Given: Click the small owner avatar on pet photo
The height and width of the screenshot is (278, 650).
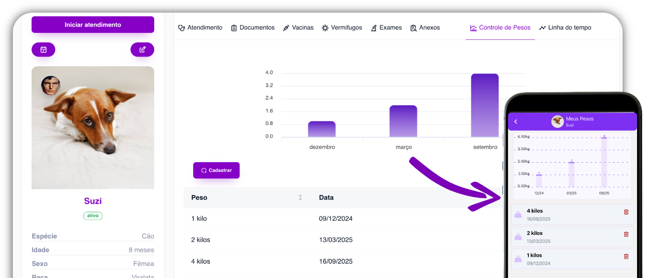Looking at the screenshot, I should (x=51, y=86).
